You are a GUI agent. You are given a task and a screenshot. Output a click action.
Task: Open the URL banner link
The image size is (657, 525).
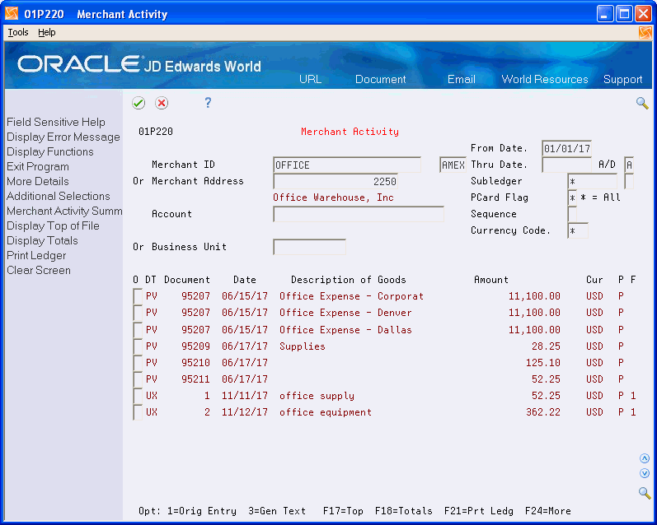tap(310, 80)
